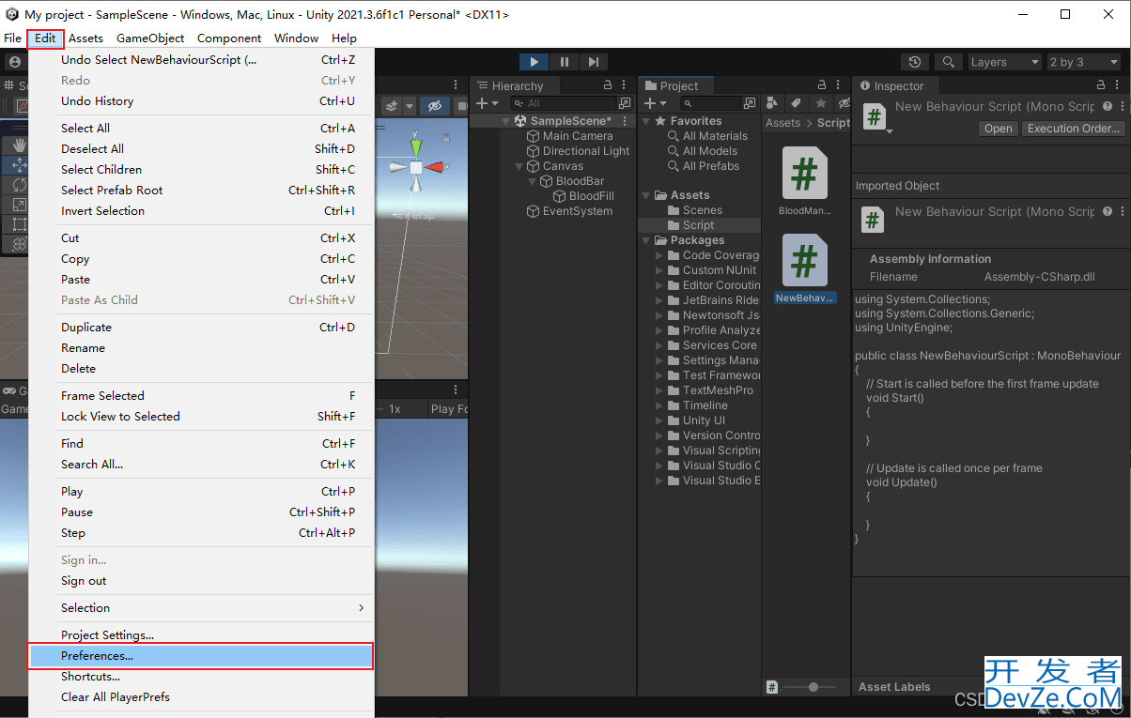The image size is (1131, 718).
Task: Open Scene effects dropdown arrow
Action: 409,106
